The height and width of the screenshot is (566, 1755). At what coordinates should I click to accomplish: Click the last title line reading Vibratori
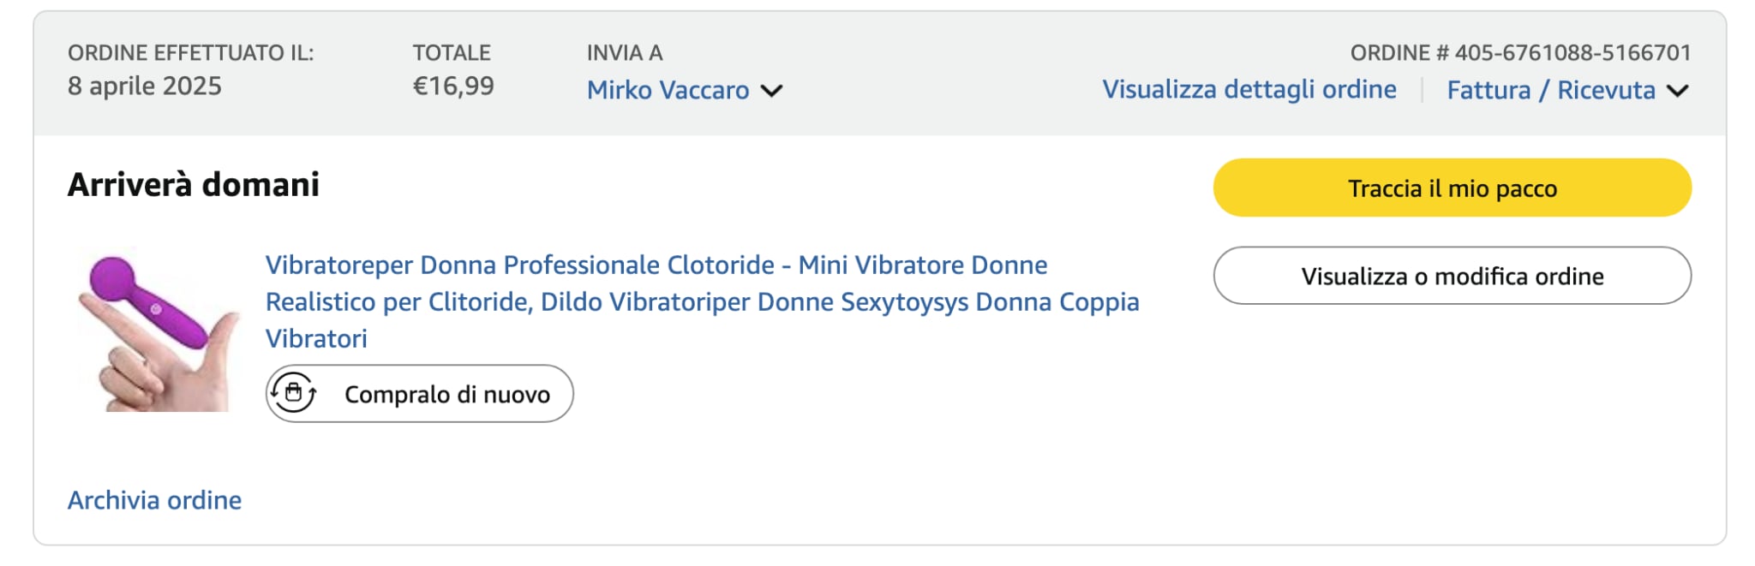point(316,339)
